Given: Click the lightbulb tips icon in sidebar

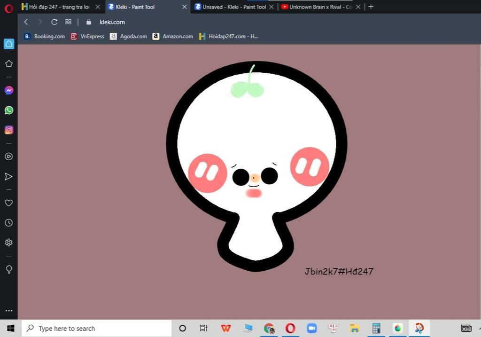Looking at the screenshot, I should coord(9,269).
